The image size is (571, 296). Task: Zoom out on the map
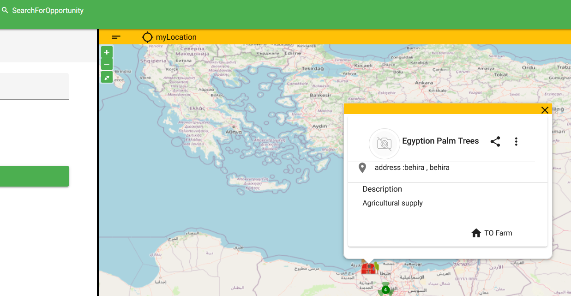pos(107,64)
